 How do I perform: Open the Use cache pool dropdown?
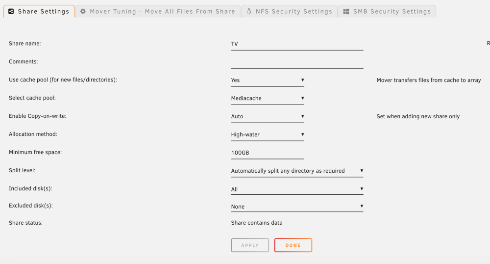(x=268, y=80)
